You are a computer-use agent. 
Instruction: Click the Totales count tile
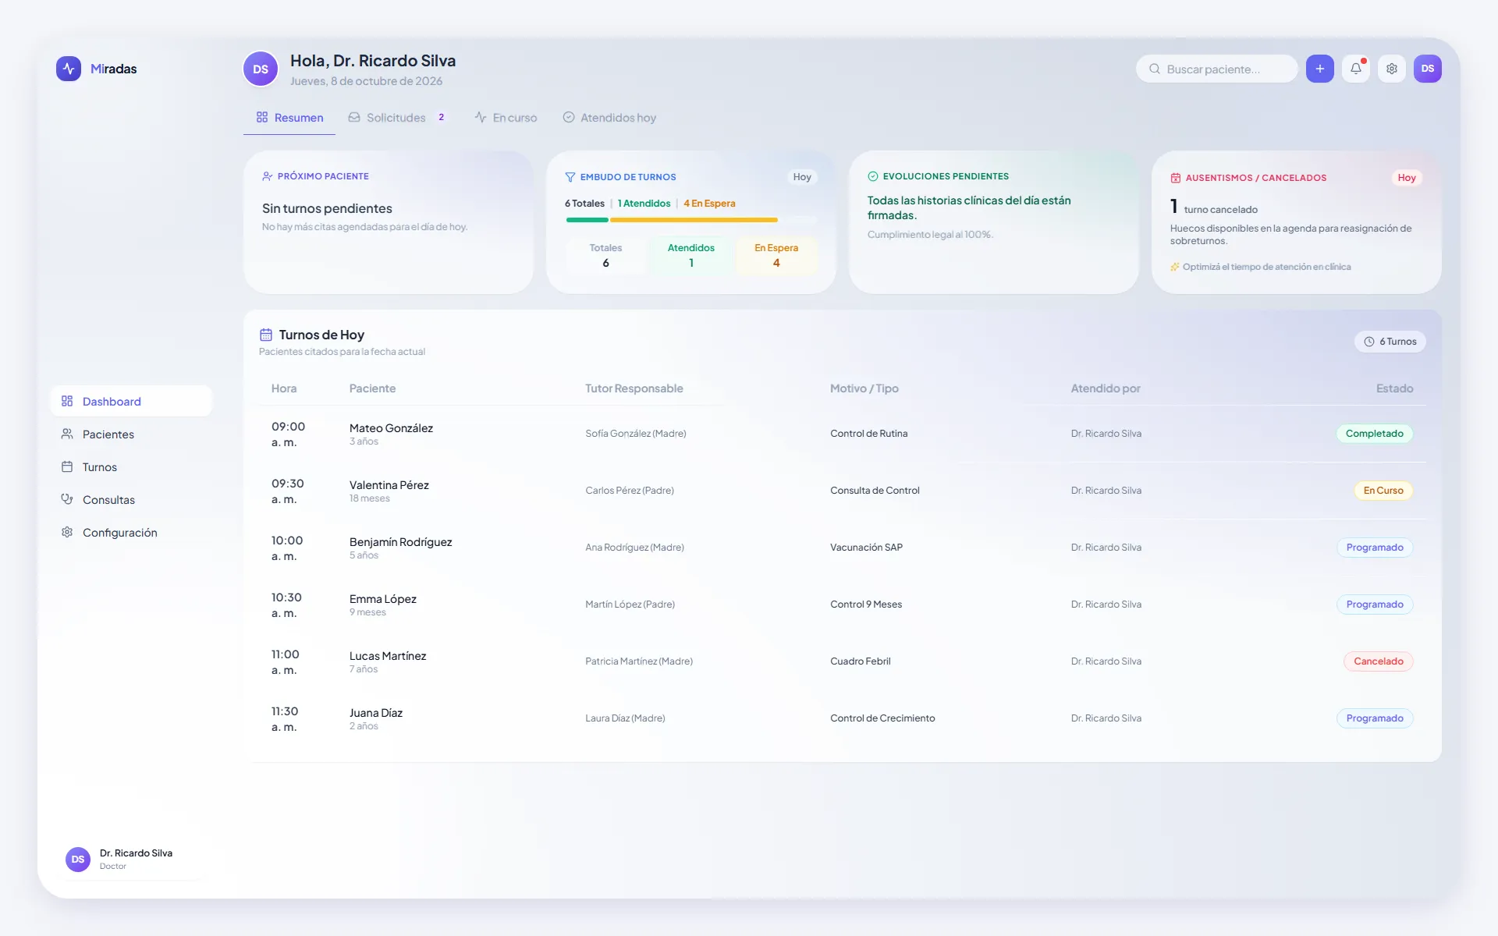coord(605,255)
